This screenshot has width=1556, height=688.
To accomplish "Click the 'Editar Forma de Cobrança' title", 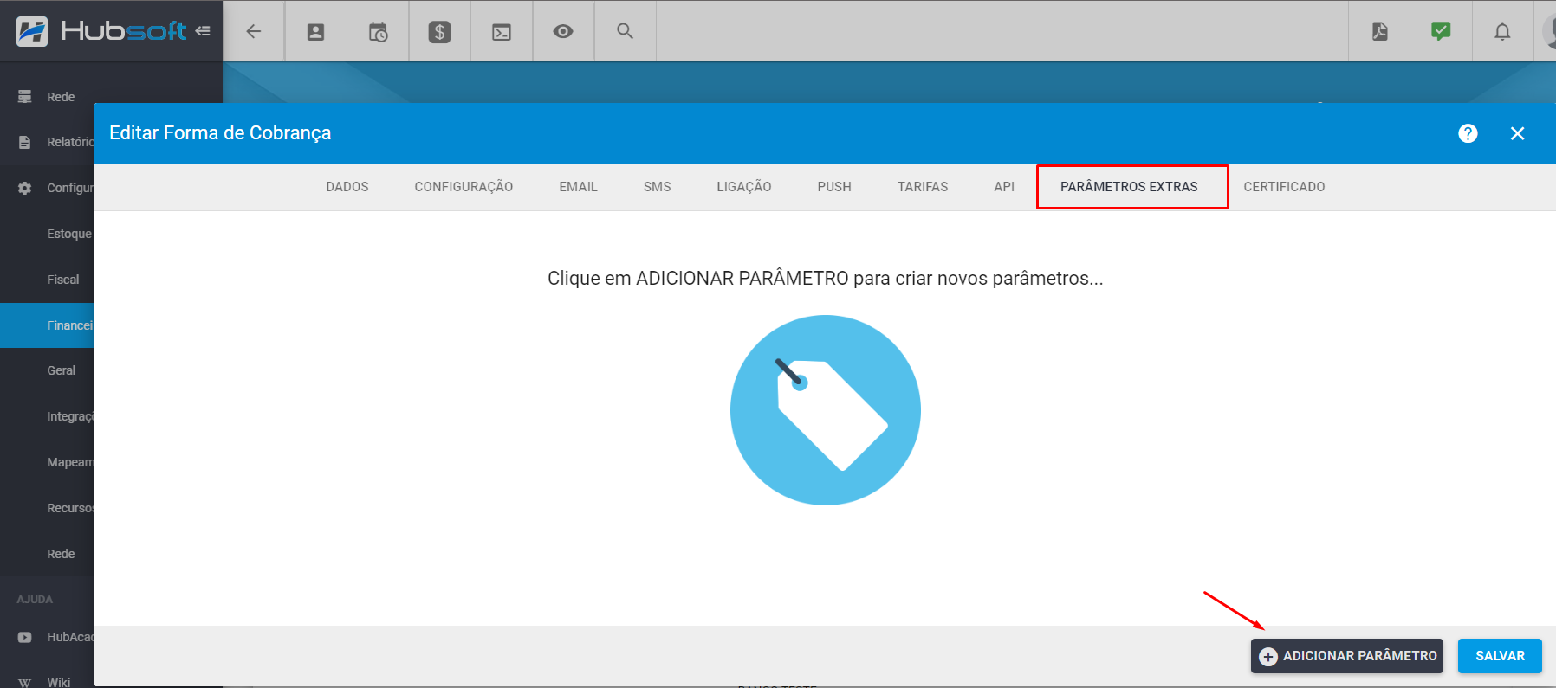I will (220, 133).
